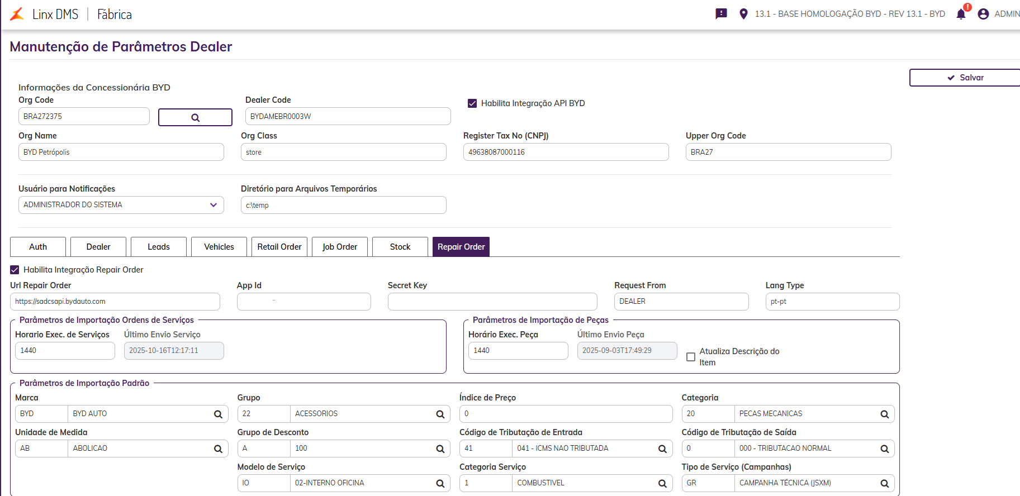Click the Linx DMS logo icon
The image size is (1020, 496).
17,14
